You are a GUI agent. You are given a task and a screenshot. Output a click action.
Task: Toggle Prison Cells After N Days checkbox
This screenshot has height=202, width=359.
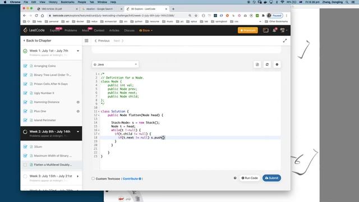(x=25, y=84)
